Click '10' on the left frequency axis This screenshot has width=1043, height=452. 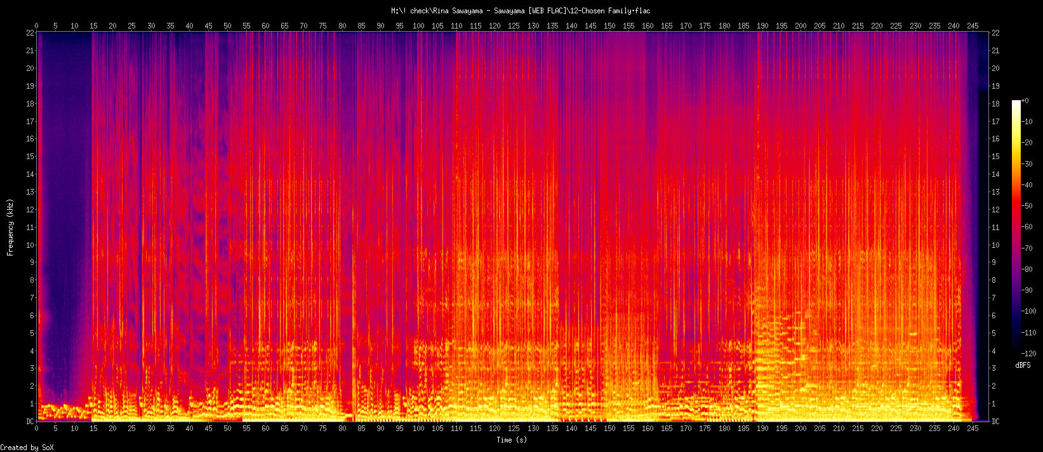30,245
